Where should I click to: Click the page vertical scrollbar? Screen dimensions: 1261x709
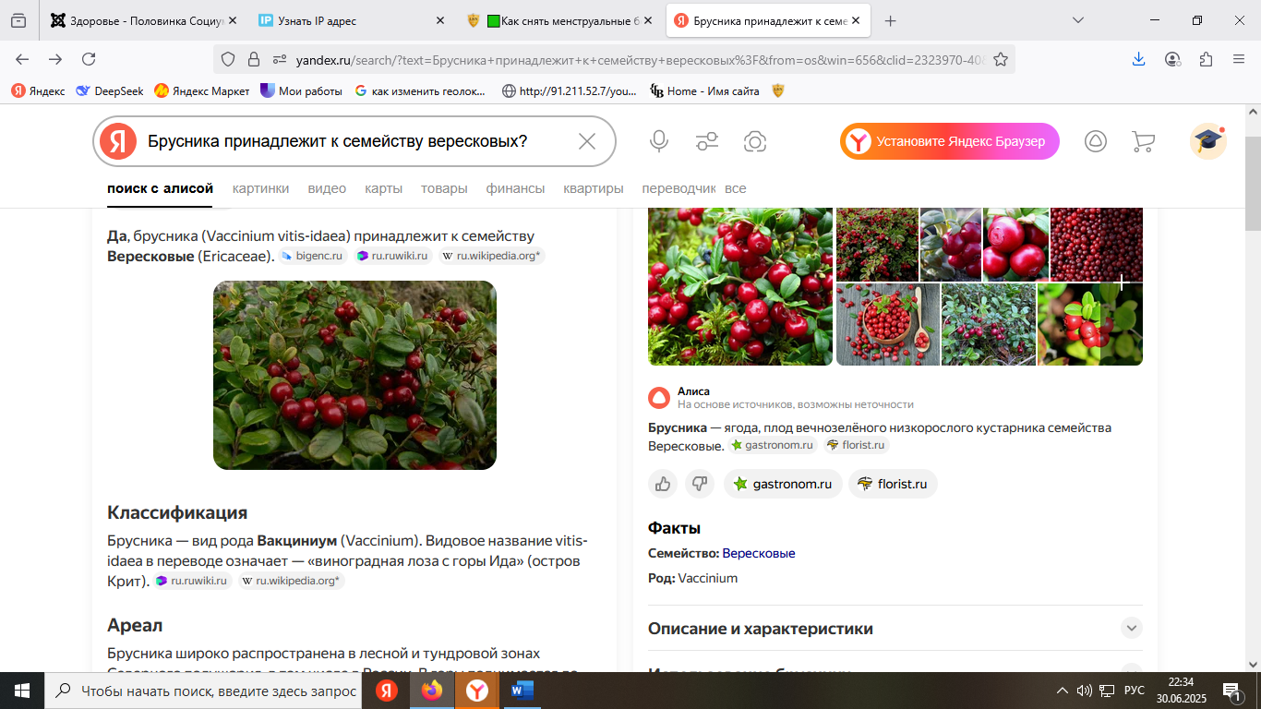(1253, 369)
